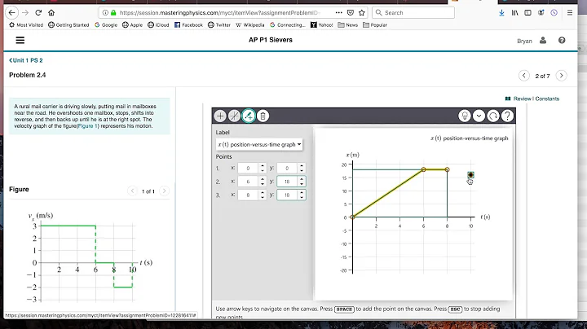The width and height of the screenshot is (587, 329).
Task: Open the Review link
Action: (x=522, y=99)
